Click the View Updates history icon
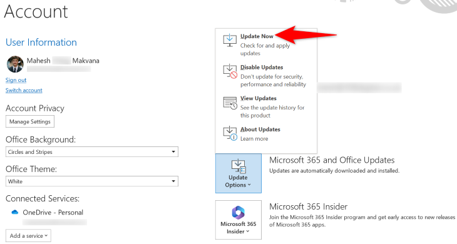Image resolution: width=457 pixels, height=244 pixels. click(230, 103)
